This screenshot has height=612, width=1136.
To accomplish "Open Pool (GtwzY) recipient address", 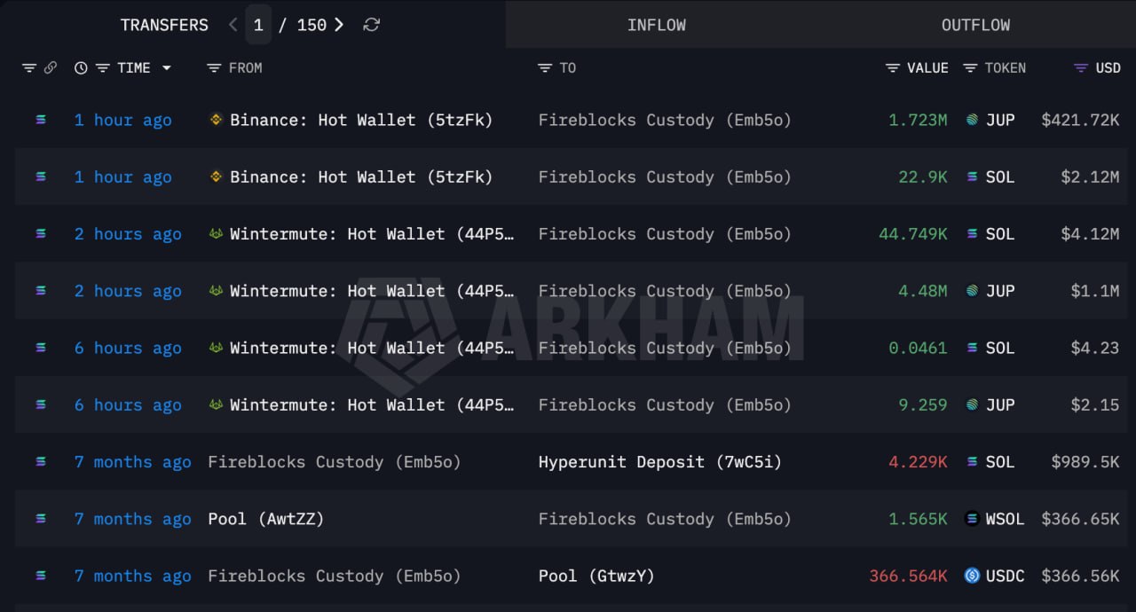I will [x=596, y=576].
